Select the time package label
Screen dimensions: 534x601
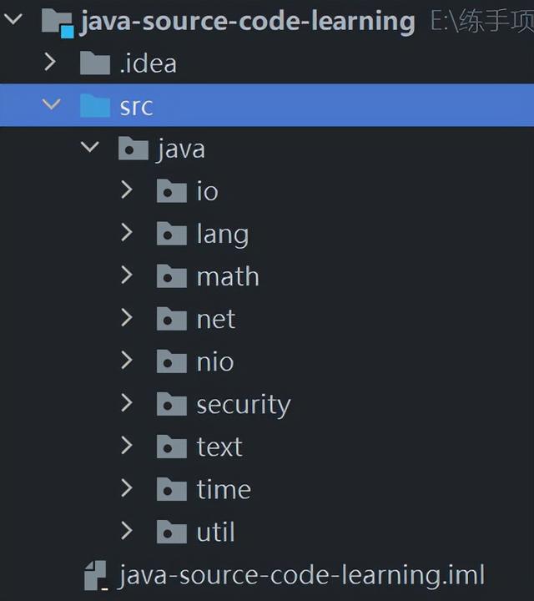click(224, 489)
